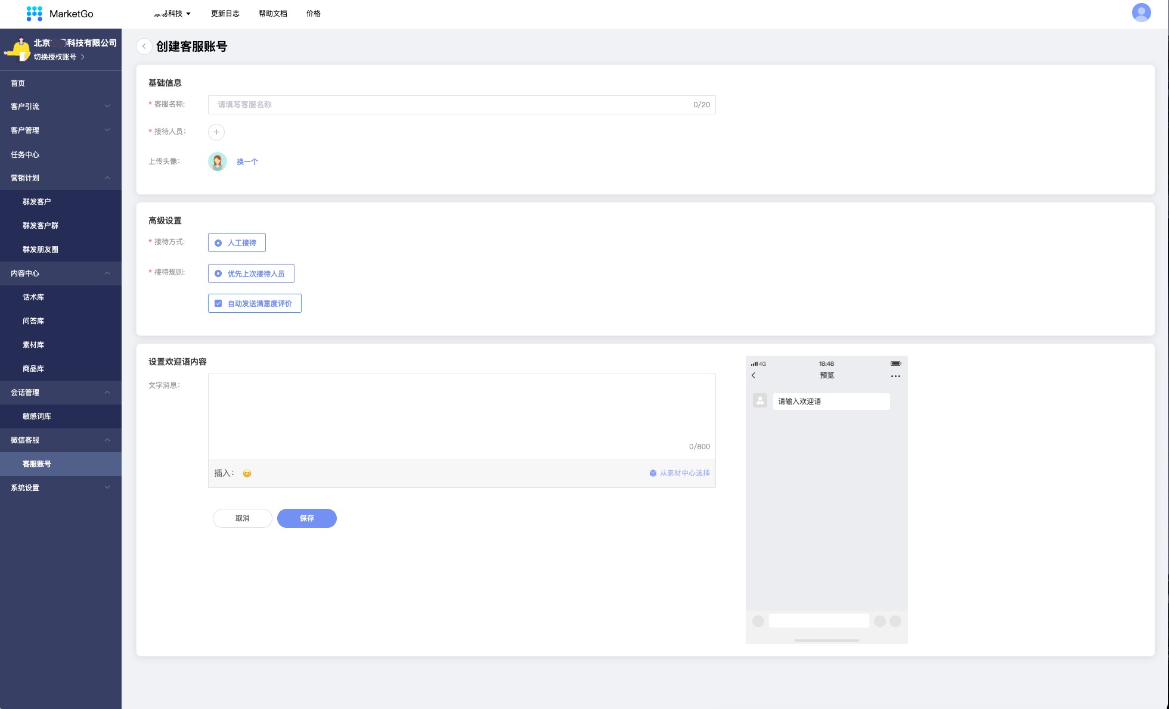
Task: Click the three-dot menu in phone preview
Action: 895,376
